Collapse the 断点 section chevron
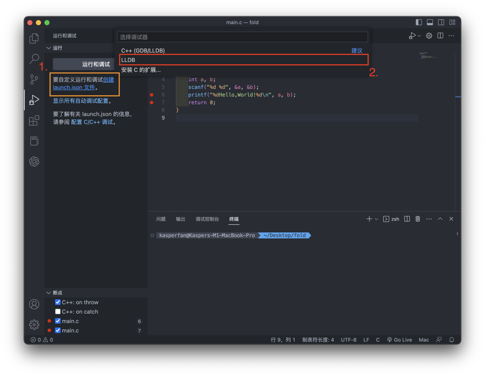This screenshot has width=485, height=376. [48, 293]
